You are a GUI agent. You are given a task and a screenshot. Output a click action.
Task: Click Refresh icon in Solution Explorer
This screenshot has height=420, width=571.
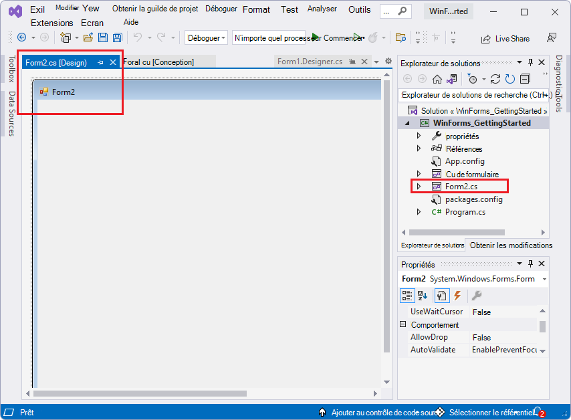509,79
